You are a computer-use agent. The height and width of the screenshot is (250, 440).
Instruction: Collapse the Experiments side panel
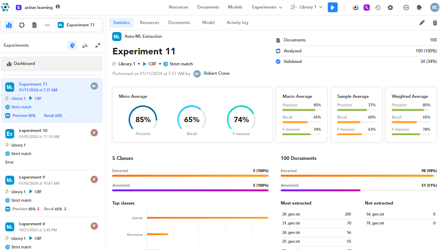(98, 45)
